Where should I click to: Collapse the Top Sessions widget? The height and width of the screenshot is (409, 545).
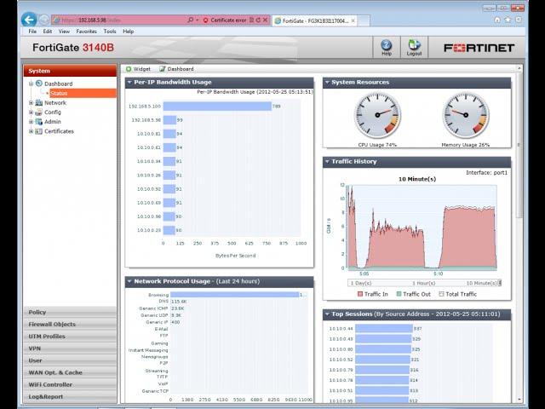click(327, 314)
